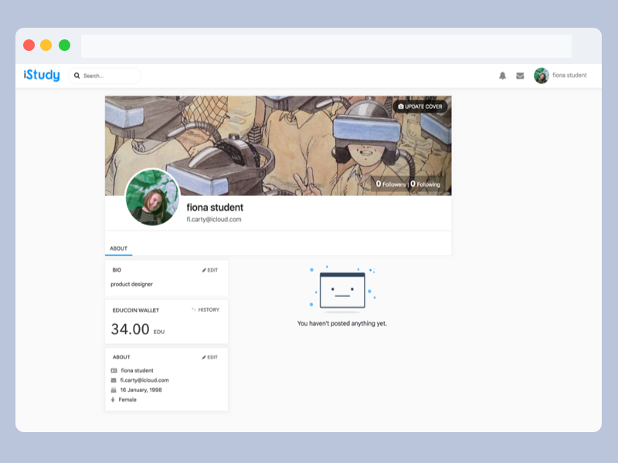Click 'You haven't posted anything yet.' text
Screen dimensions: 618x463
tap(342, 323)
